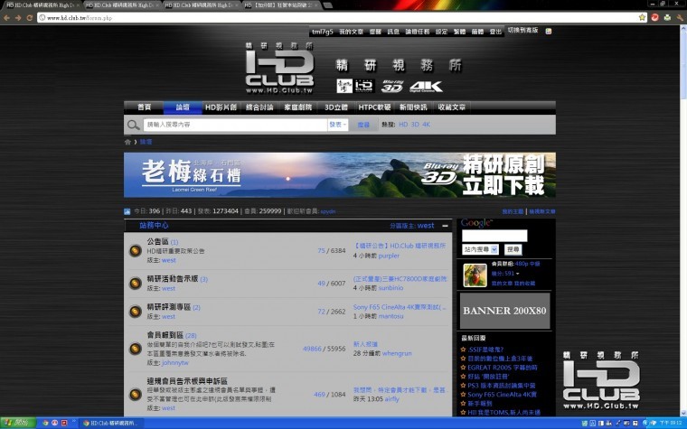
Task: Open the 公告區 forum
Action: coord(157,241)
